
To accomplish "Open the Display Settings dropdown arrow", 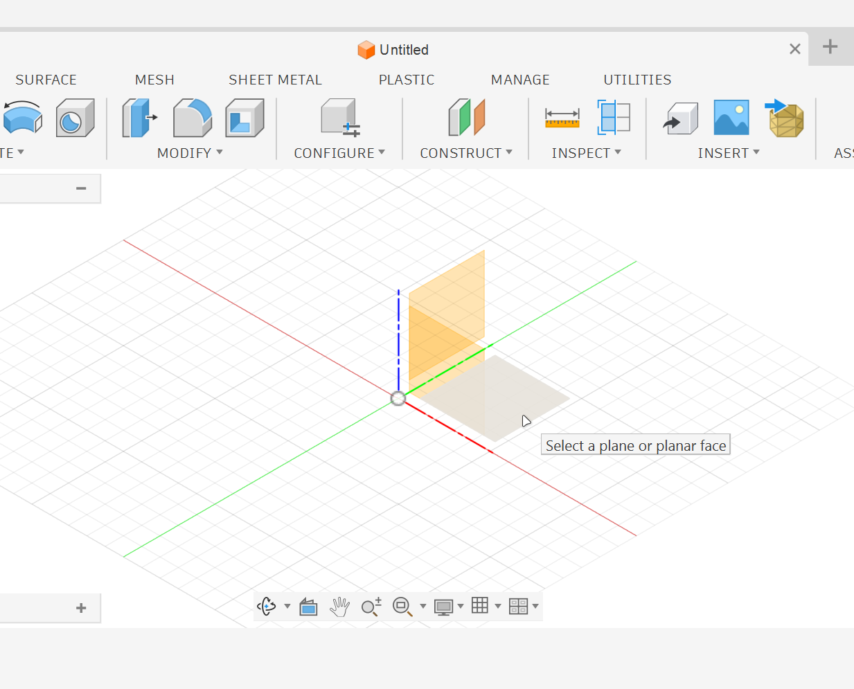I will pos(461,607).
